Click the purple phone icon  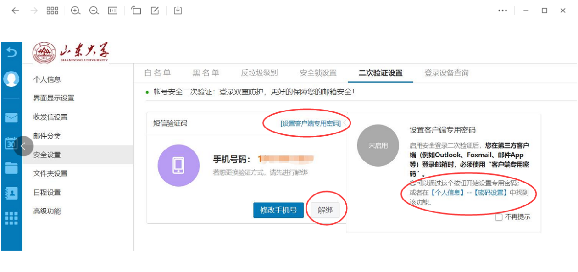(x=178, y=166)
